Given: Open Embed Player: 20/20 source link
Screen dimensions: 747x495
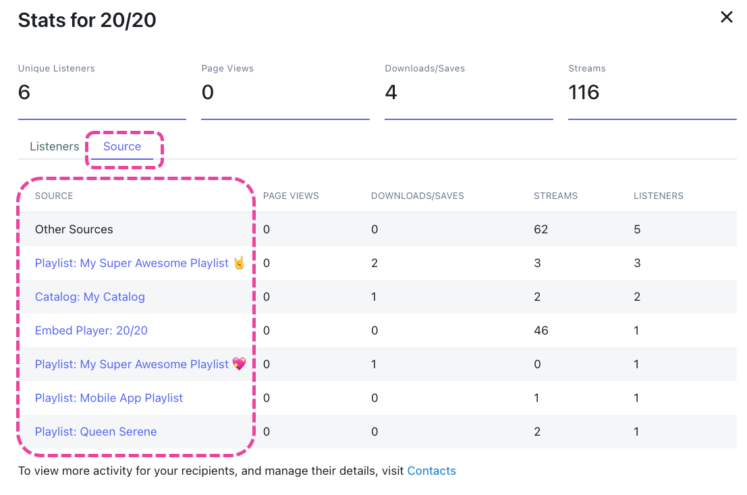Looking at the screenshot, I should (91, 330).
